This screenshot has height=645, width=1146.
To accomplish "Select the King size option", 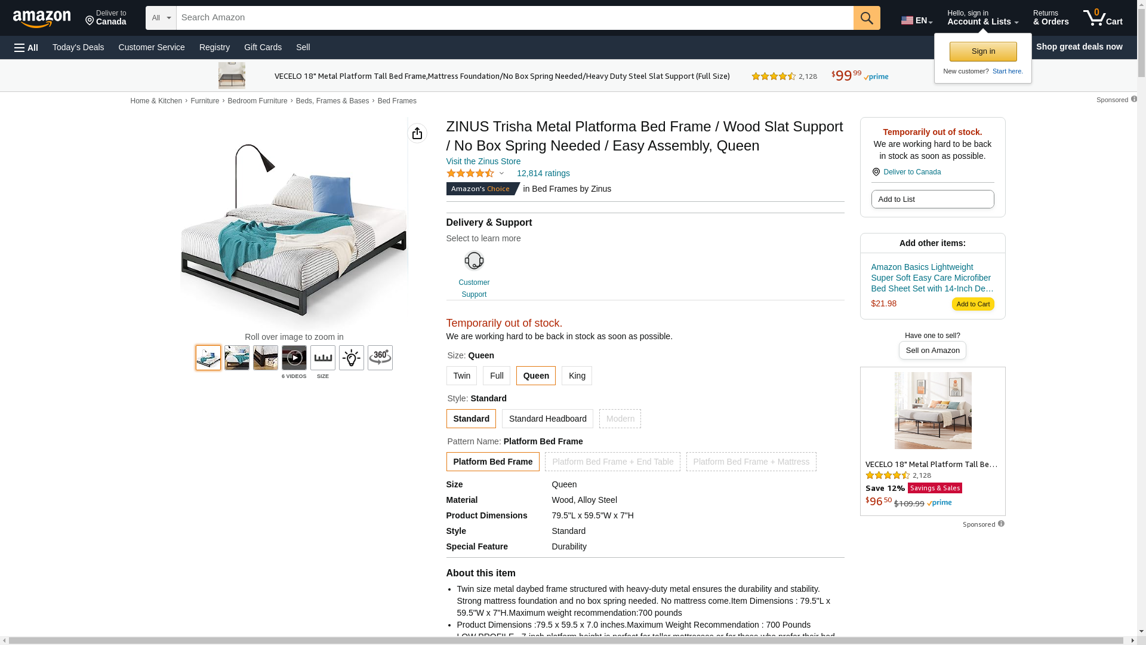I will click(577, 376).
